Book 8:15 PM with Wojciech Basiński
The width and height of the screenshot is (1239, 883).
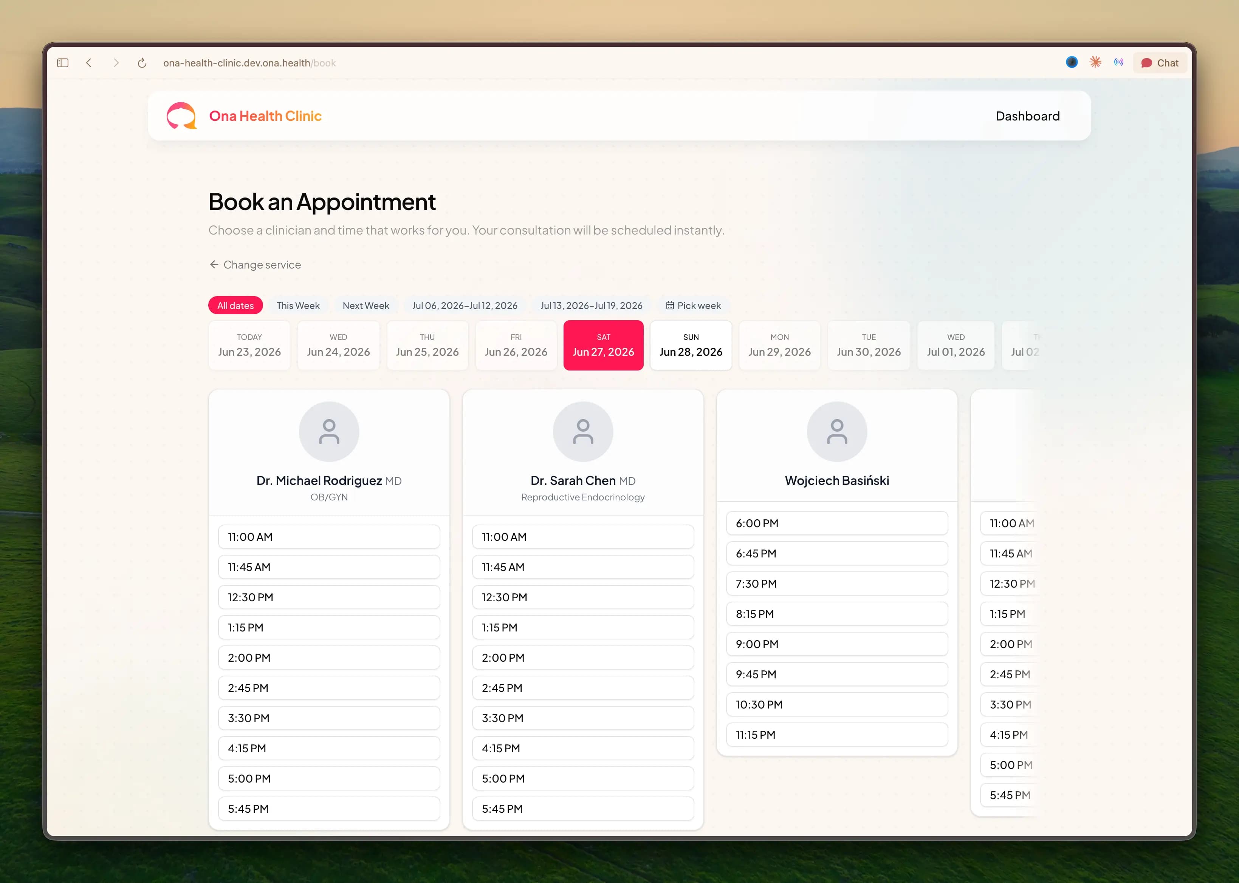[x=837, y=614]
